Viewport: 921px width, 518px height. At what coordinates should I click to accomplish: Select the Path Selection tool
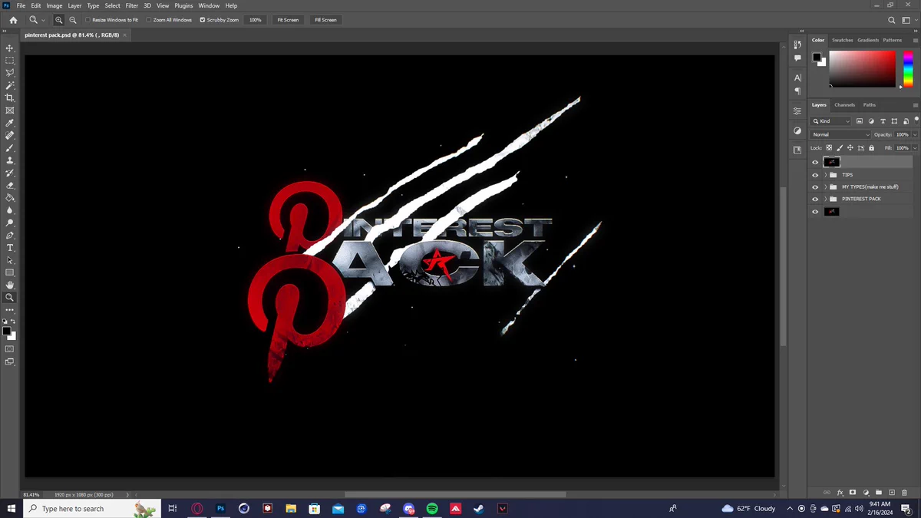10,260
